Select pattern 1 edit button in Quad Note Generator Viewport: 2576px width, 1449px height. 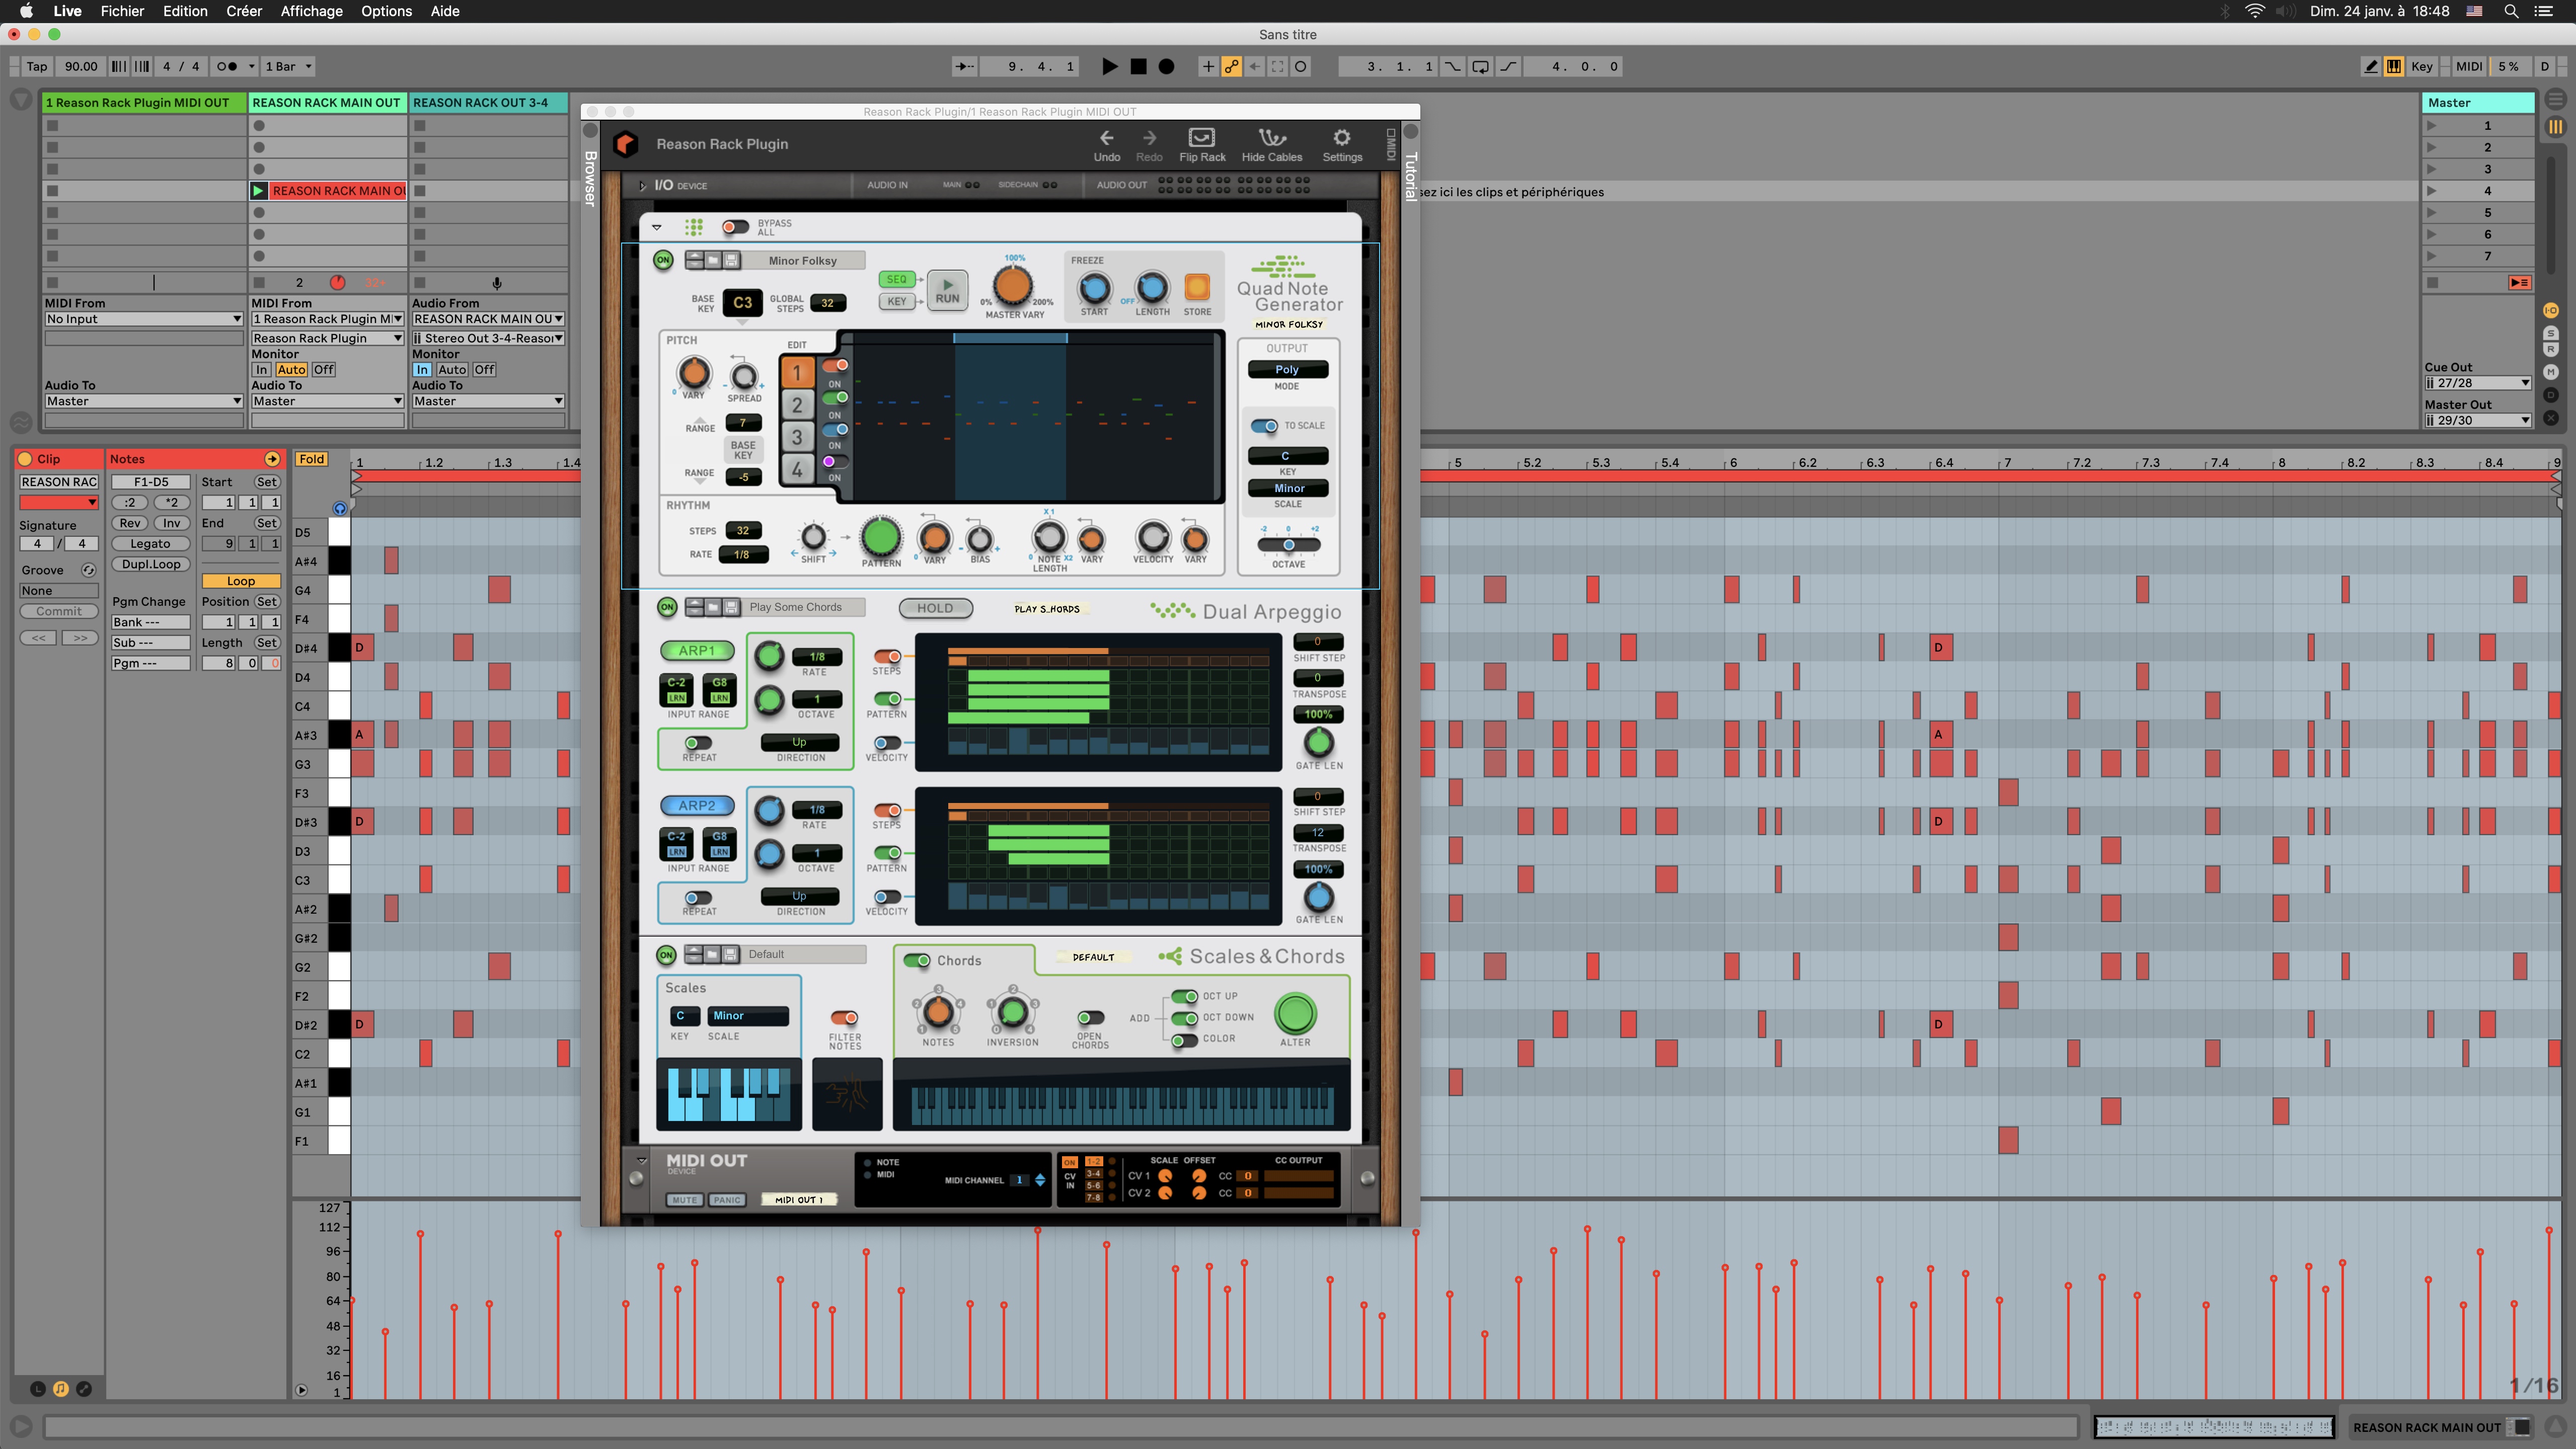[x=797, y=373]
